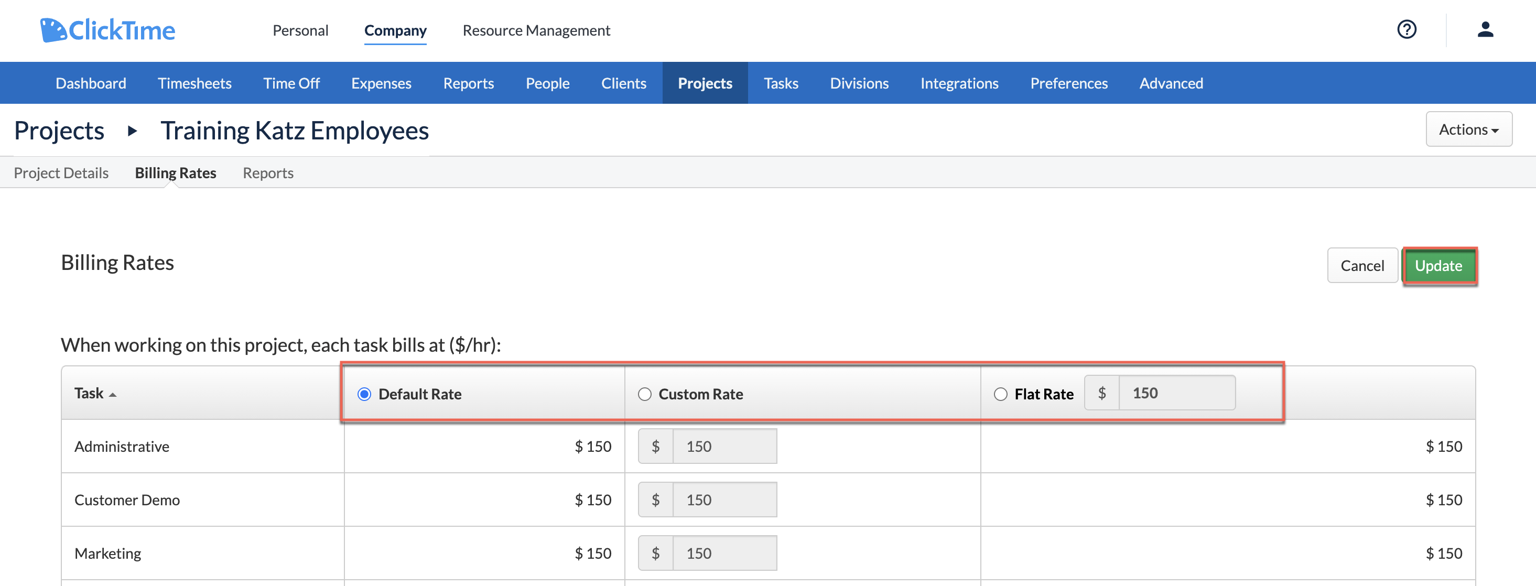Viewport: 1536px width, 586px height.
Task: Open the Timesheets tab
Action: 194,83
